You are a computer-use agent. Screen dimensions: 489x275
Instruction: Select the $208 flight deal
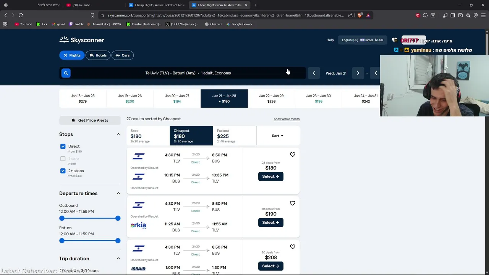(x=271, y=266)
